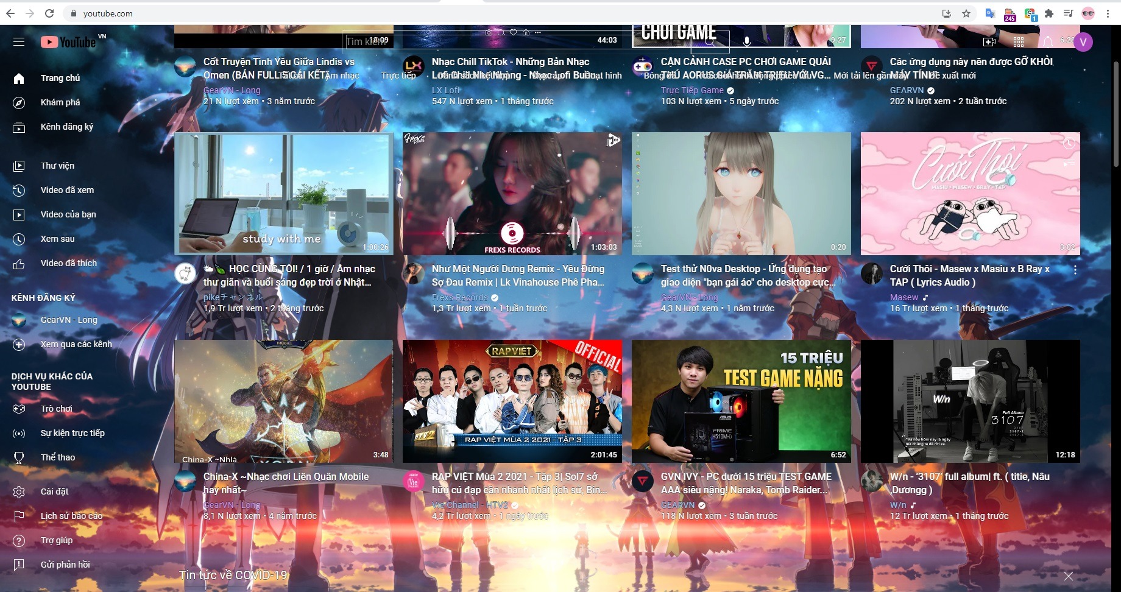The height and width of the screenshot is (592, 1121).
Task: Start voice search with the microphone
Action: tap(747, 41)
